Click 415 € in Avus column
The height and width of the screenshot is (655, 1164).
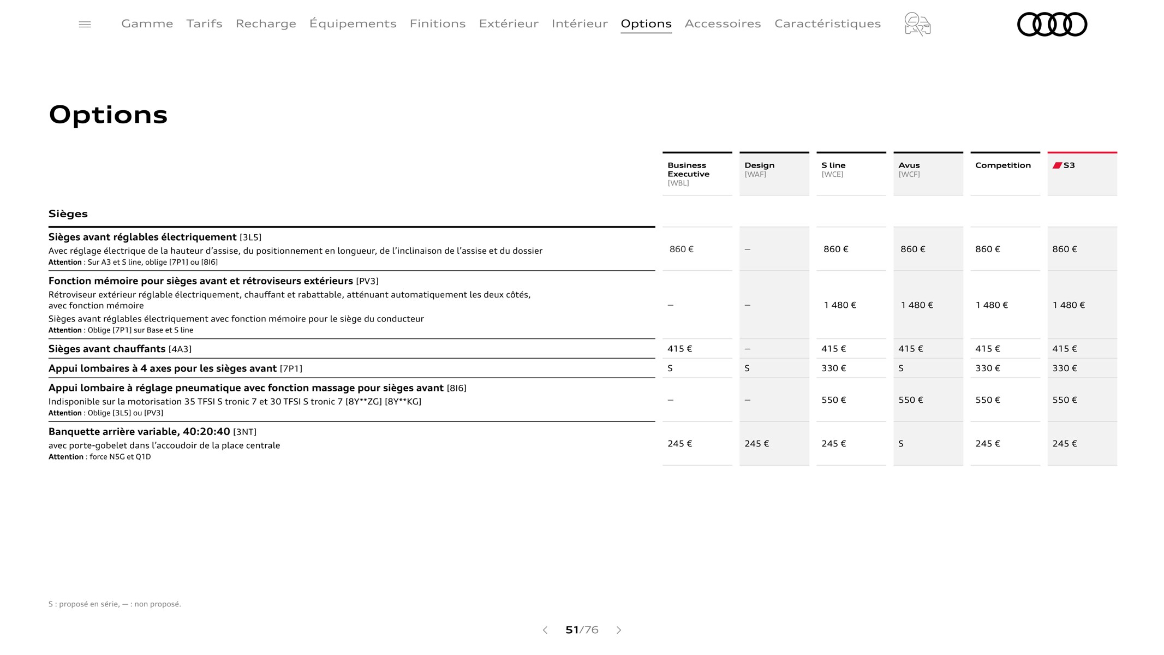911,349
